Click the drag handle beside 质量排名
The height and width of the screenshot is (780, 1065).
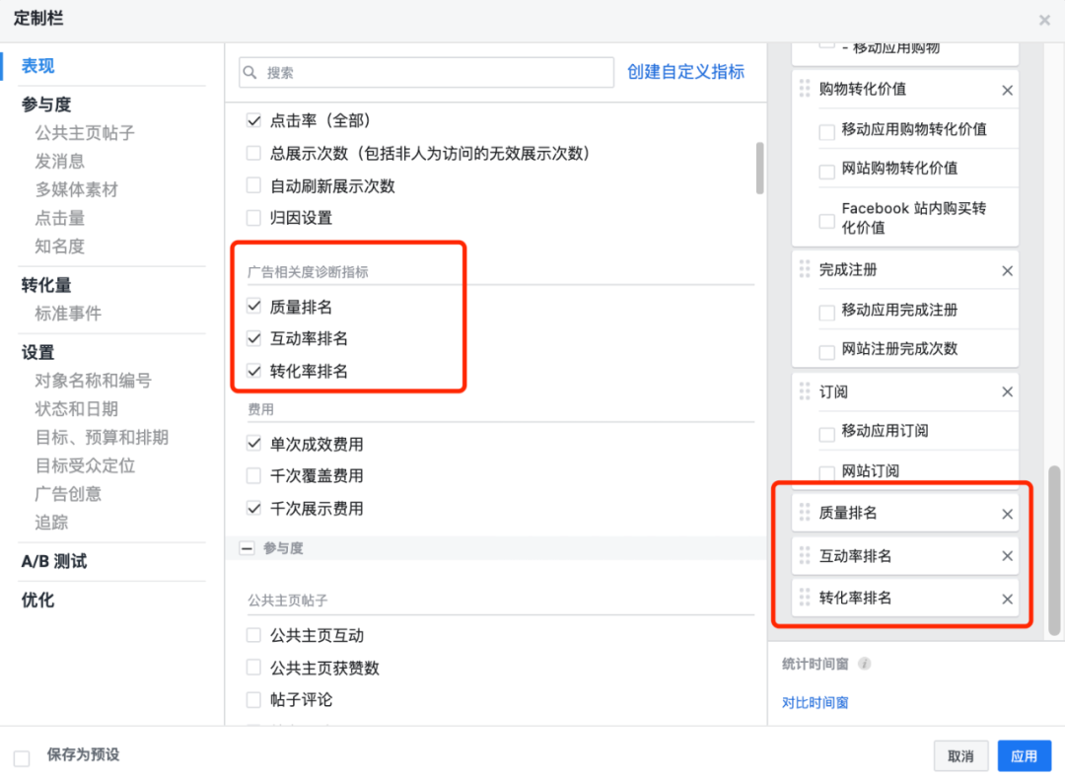805,514
